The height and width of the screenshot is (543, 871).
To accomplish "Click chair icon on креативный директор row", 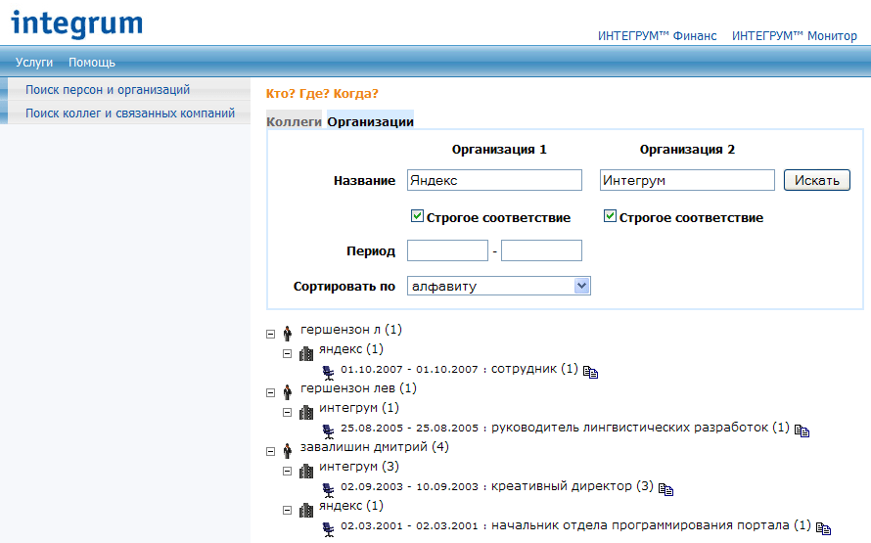I will coord(328,490).
